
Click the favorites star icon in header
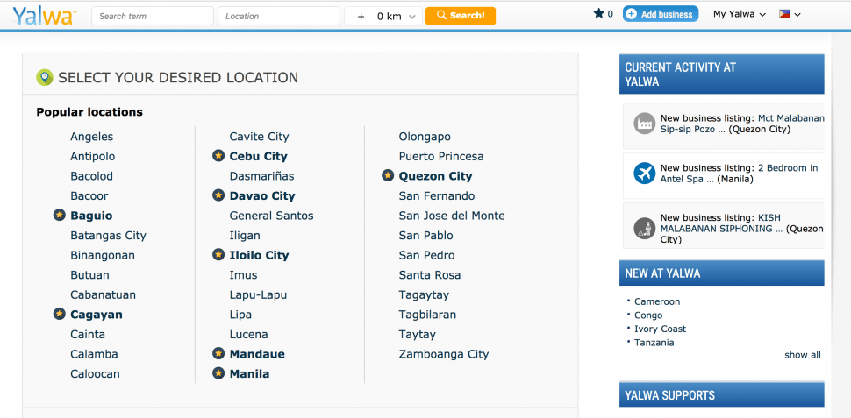coord(598,13)
